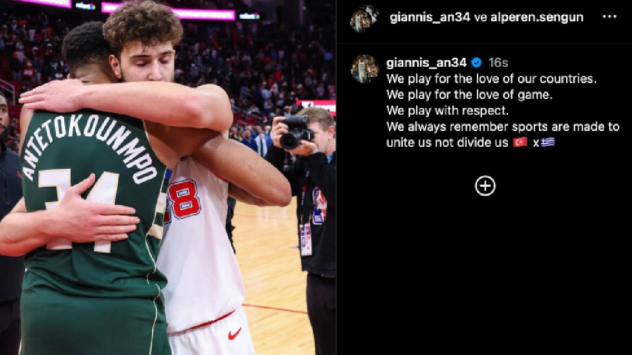Click the 've' text between the usernames
The height and width of the screenshot is (355, 632).
click(480, 17)
